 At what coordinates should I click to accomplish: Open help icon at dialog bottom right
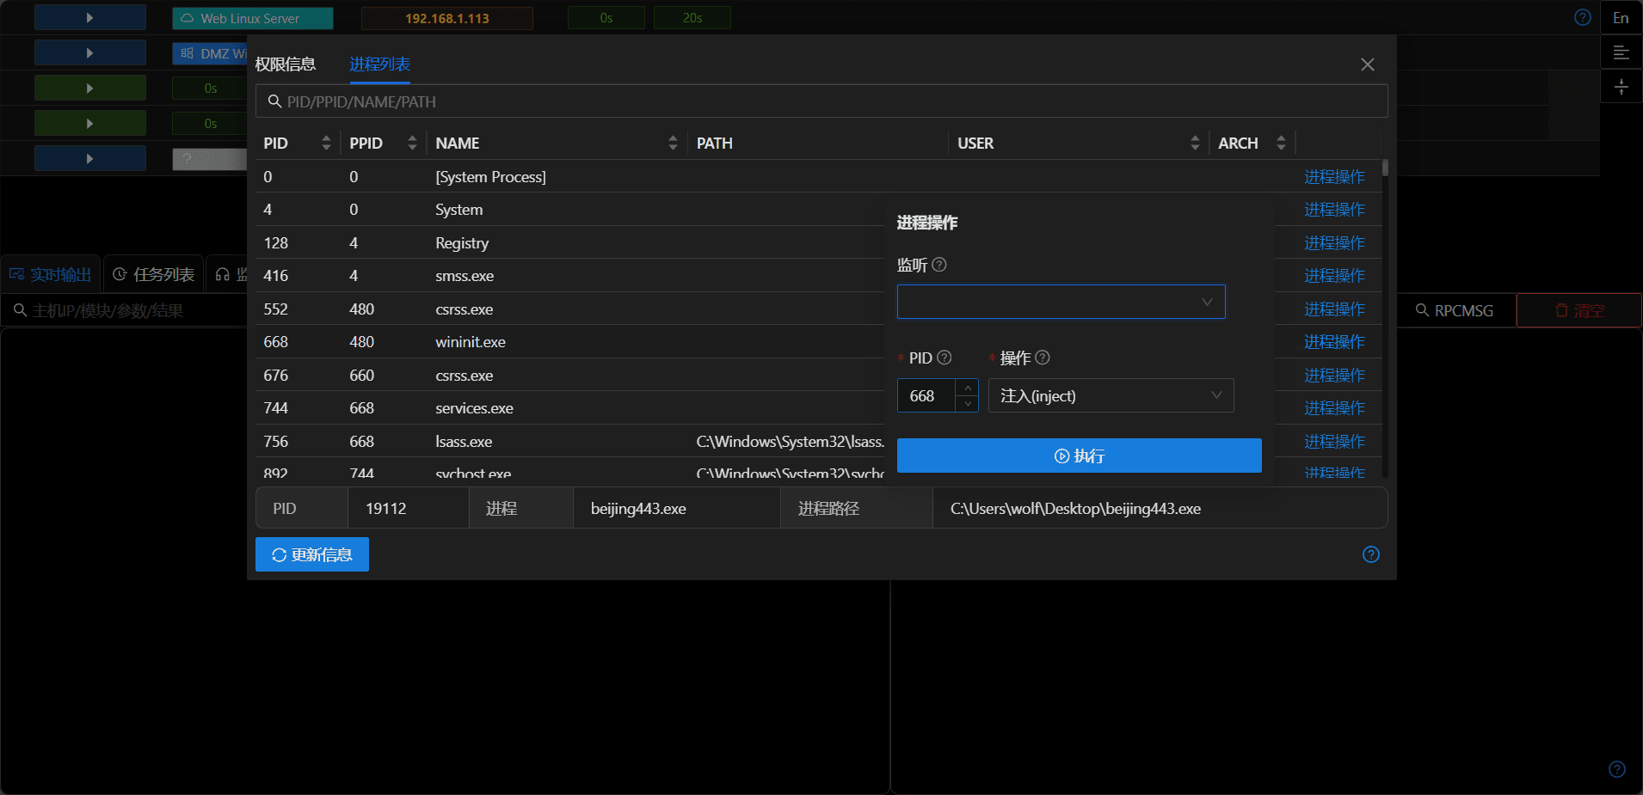pos(1371,554)
